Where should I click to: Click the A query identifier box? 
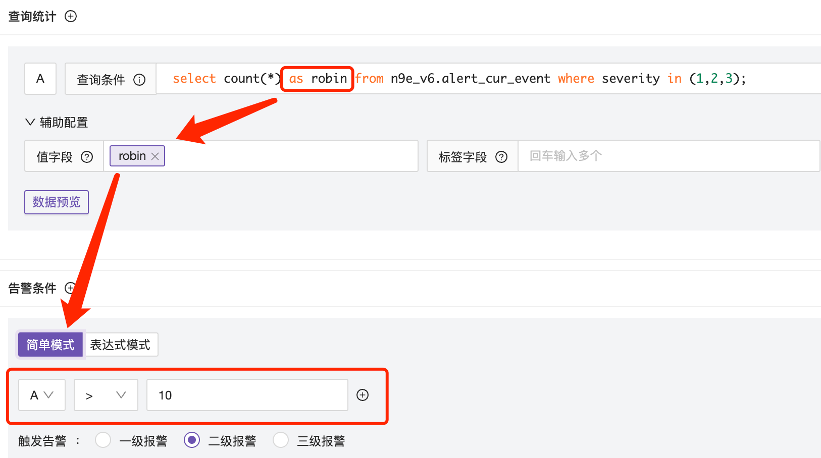tap(40, 79)
